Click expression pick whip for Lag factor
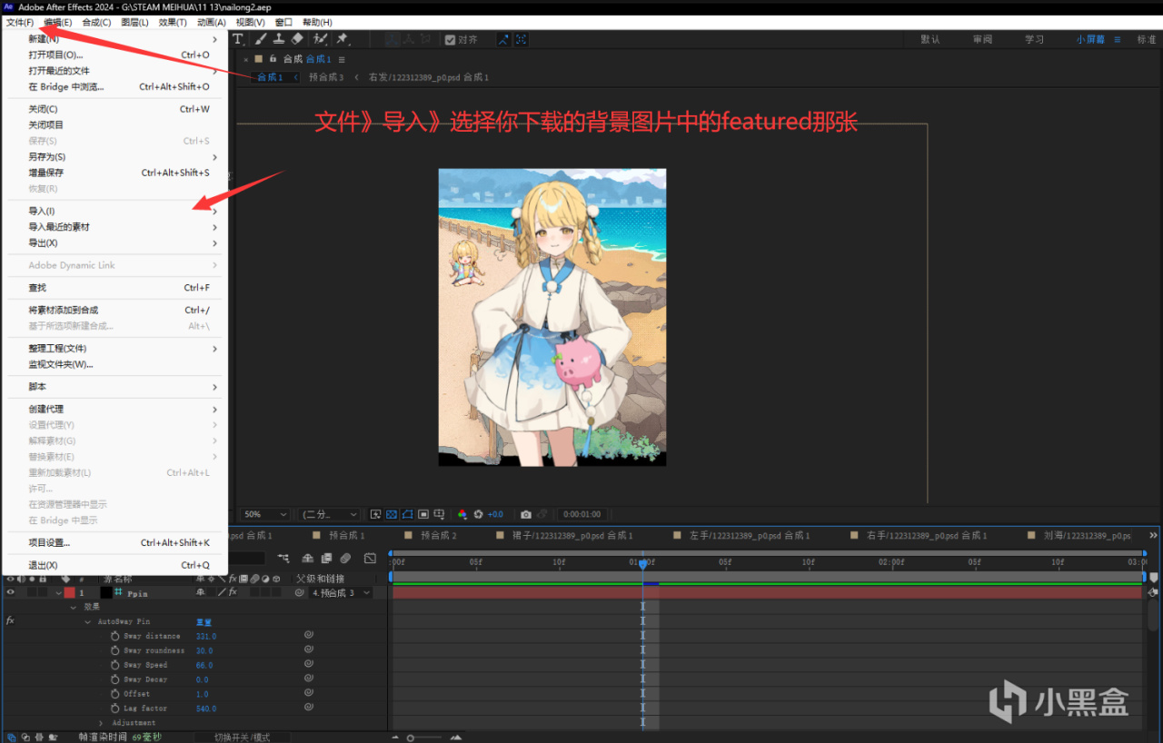Screen dimensions: 1163x743 tap(308, 708)
